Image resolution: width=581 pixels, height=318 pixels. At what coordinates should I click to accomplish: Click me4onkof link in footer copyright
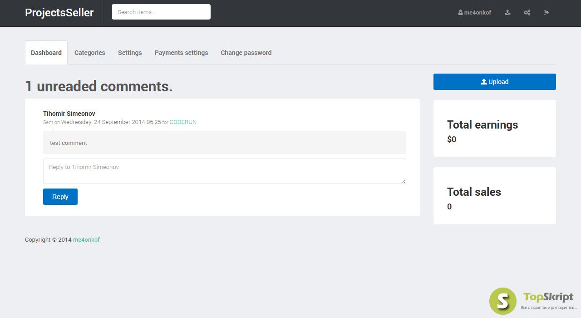86,240
